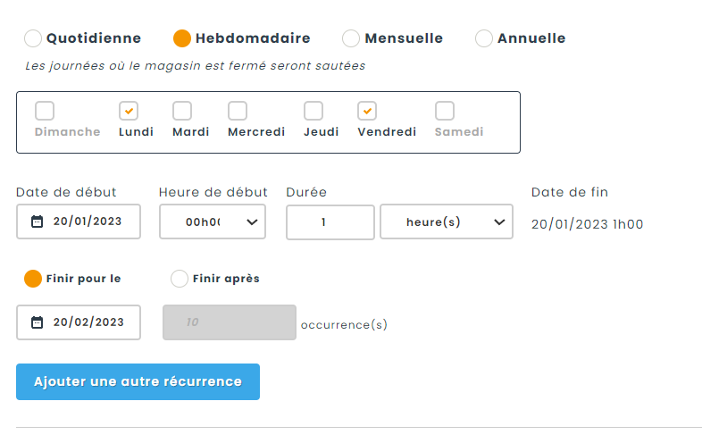Expand the heure(s) duration unit dropdown
Viewport: 702px width, 443px height.
click(447, 221)
